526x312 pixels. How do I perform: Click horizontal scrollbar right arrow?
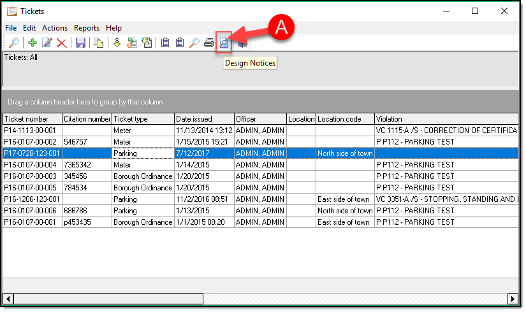[x=511, y=299]
